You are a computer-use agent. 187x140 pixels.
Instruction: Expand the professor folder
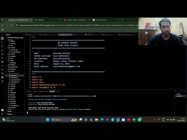pos(13,69)
